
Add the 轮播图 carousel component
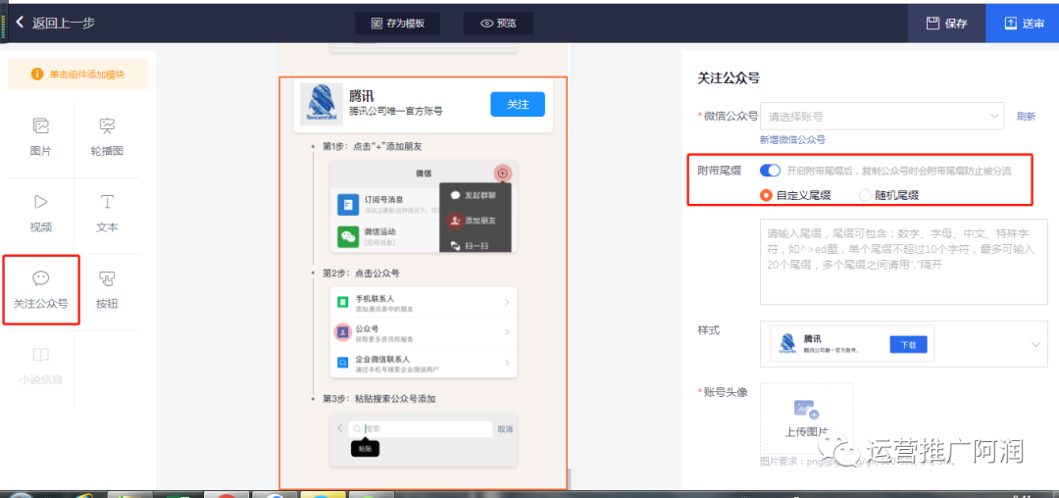[x=108, y=137]
